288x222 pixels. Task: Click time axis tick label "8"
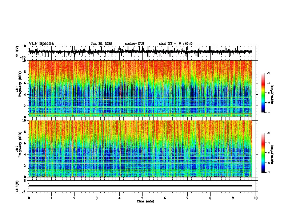(210, 198)
